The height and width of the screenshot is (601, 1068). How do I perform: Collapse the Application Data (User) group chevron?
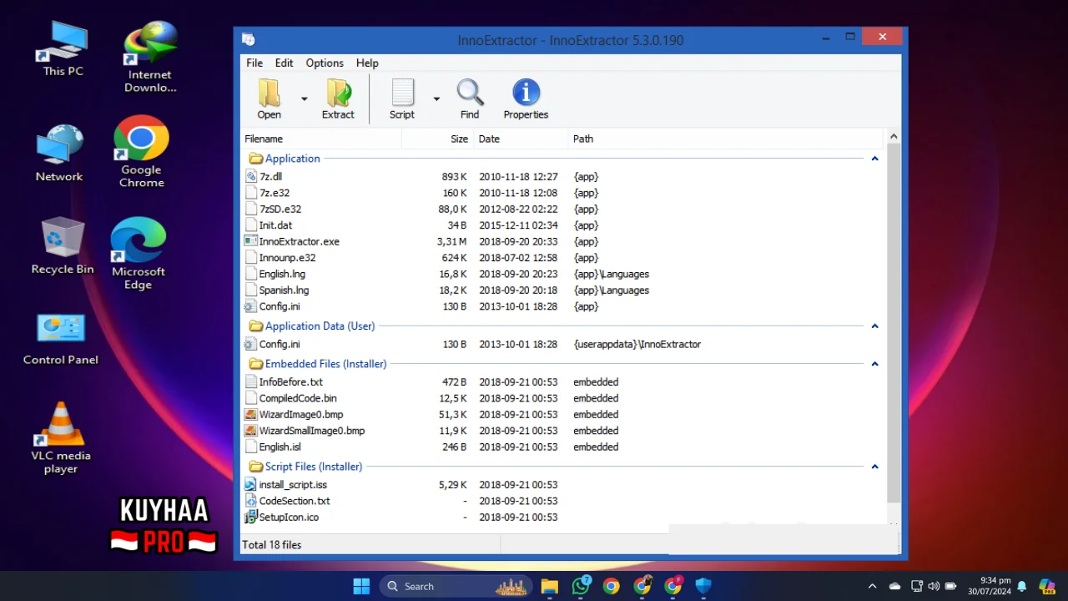click(874, 326)
